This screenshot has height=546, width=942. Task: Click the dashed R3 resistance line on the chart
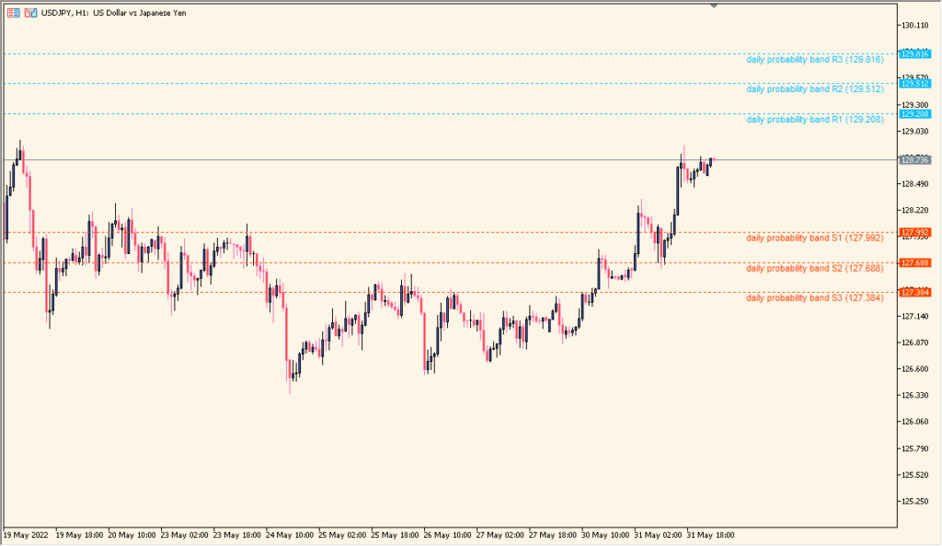pyautogui.click(x=368, y=54)
